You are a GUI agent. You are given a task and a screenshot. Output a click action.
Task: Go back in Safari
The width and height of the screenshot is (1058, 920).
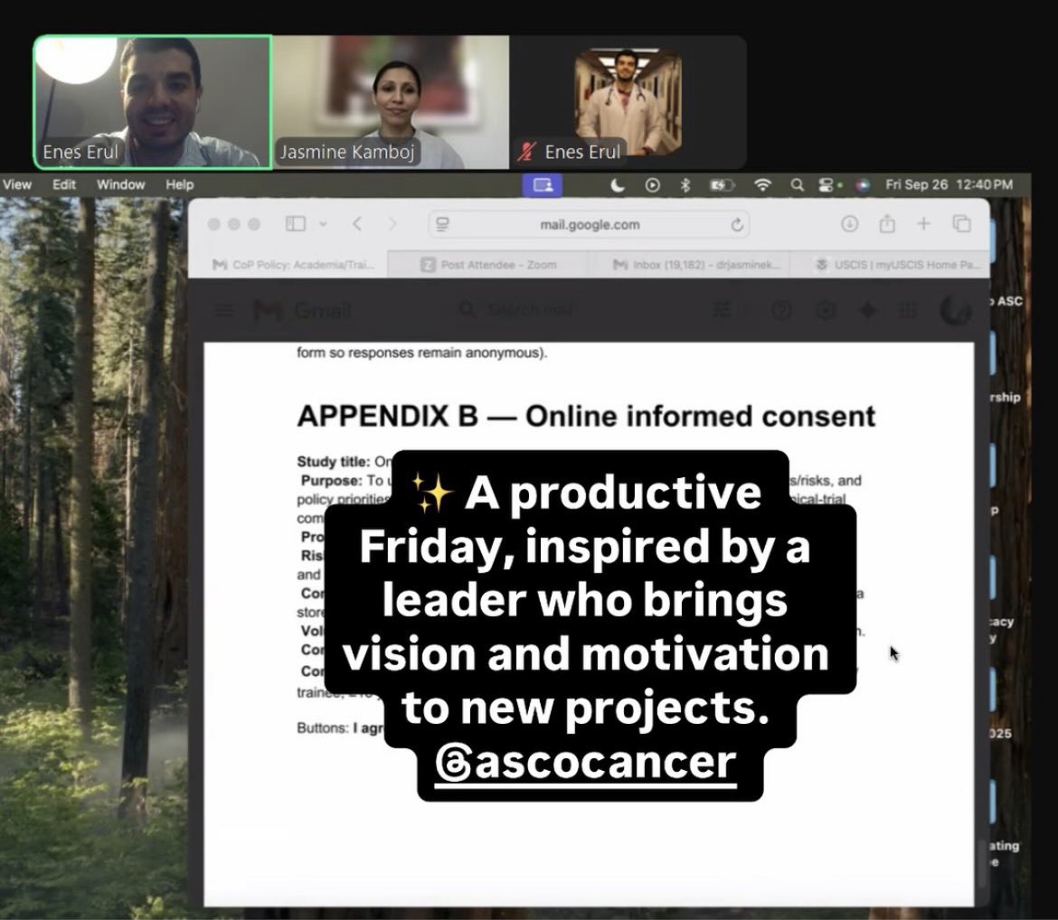357,224
